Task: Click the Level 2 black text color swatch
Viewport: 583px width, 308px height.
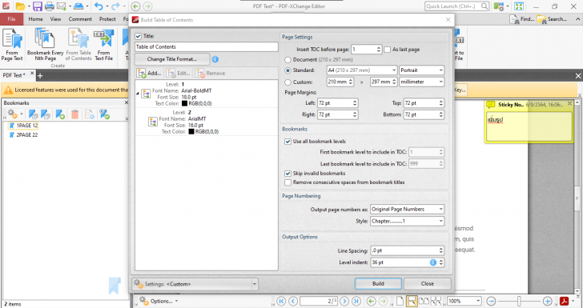Action: coord(191,131)
